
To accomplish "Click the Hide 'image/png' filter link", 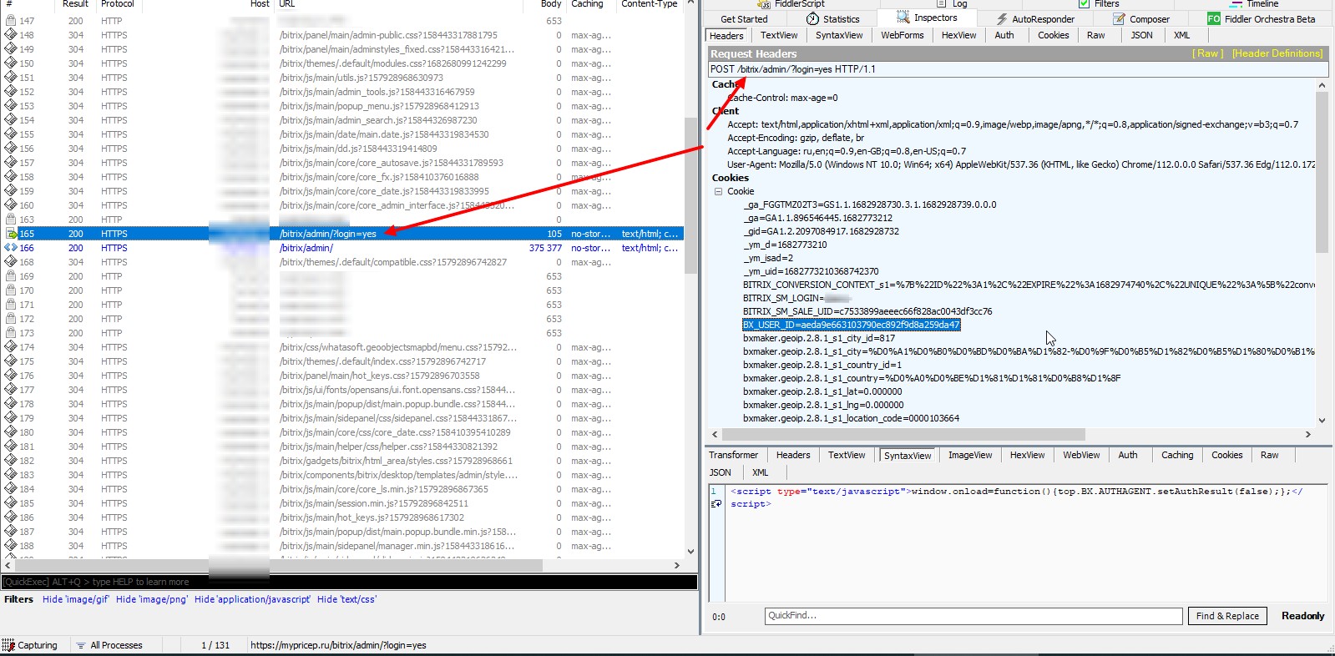I will click(152, 599).
